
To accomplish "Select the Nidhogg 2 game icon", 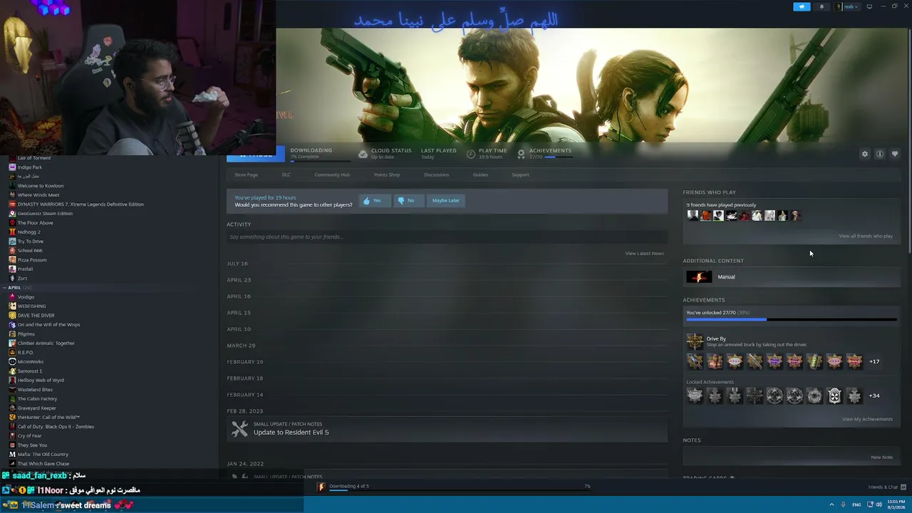I will click(x=12, y=232).
